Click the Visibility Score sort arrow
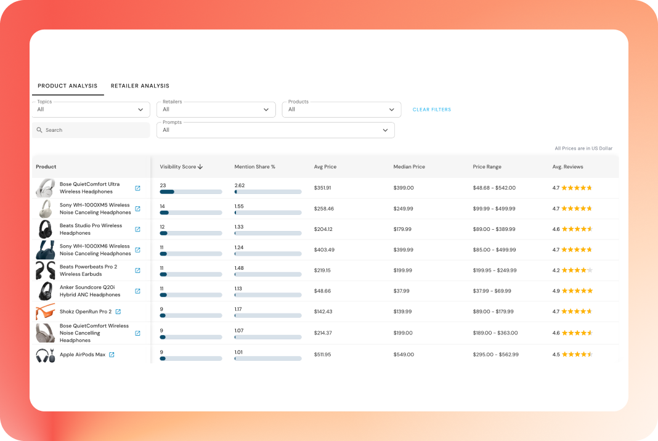Viewport: 658px width, 441px height. 200,166
